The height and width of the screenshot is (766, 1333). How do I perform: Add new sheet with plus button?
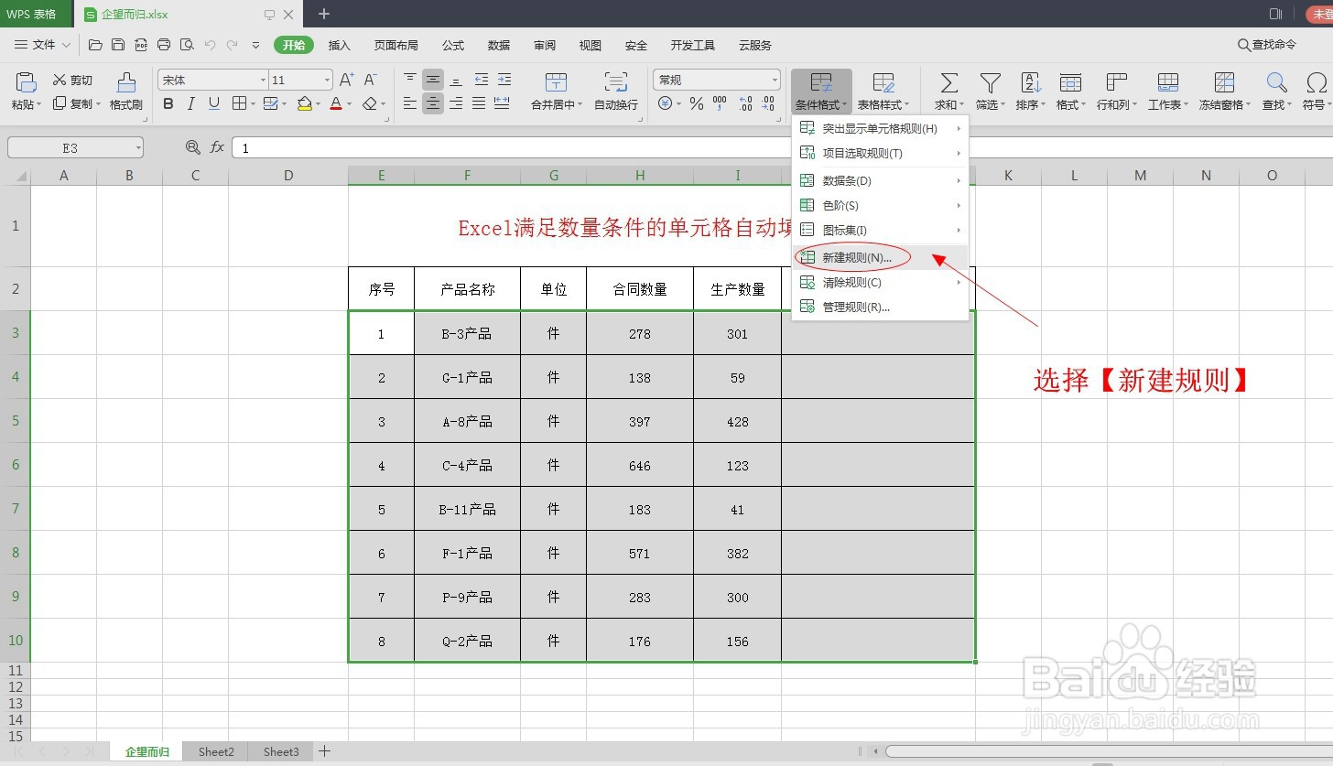tap(324, 751)
